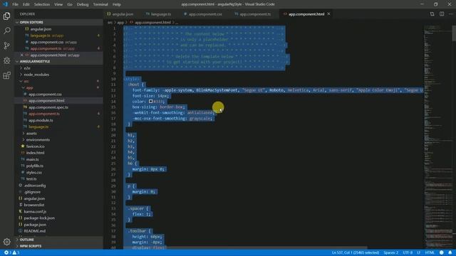Change the LF end-of-line sequence

click(x=418, y=252)
